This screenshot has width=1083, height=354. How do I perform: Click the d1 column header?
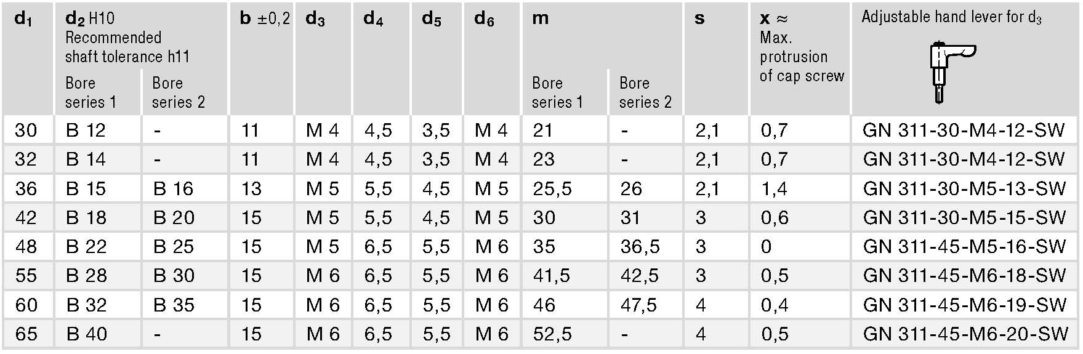tap(23, 19)
